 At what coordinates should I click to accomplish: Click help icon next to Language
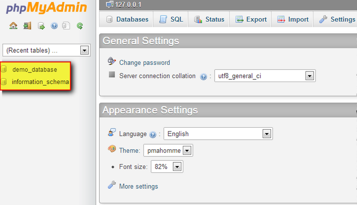pyautogui.click(x=153, y=134)
